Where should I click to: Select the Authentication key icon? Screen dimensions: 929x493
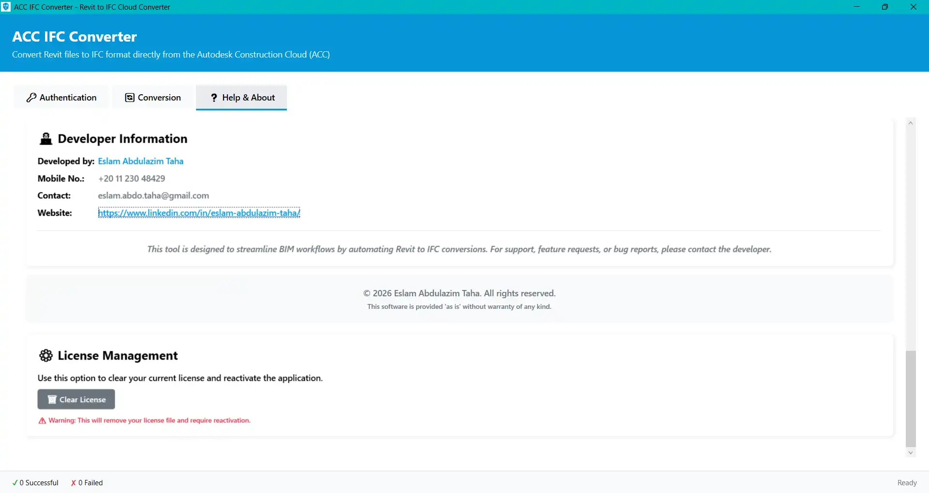tap(31, 97)
